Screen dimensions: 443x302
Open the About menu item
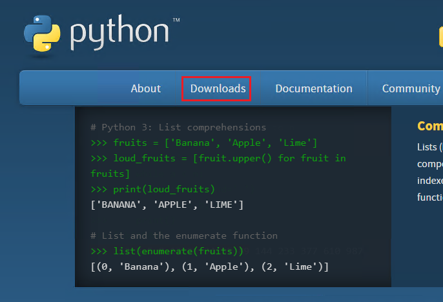(146, 88)
